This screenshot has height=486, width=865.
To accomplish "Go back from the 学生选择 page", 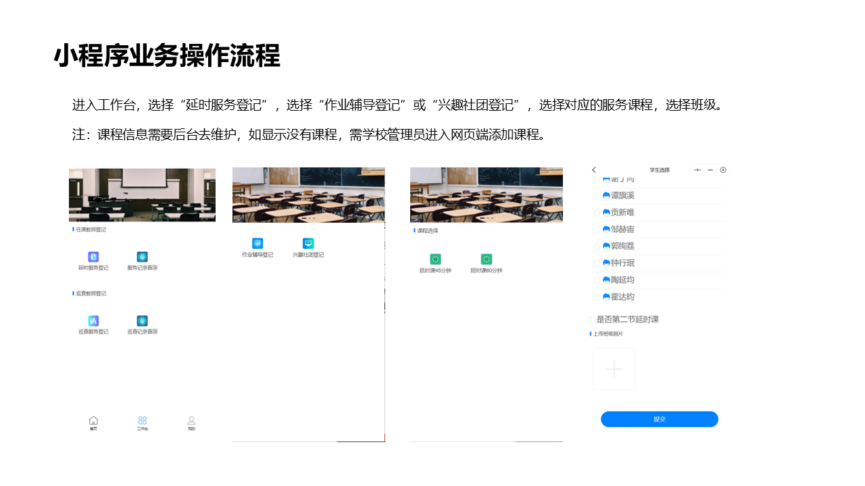I will click(x=594, y=170).
